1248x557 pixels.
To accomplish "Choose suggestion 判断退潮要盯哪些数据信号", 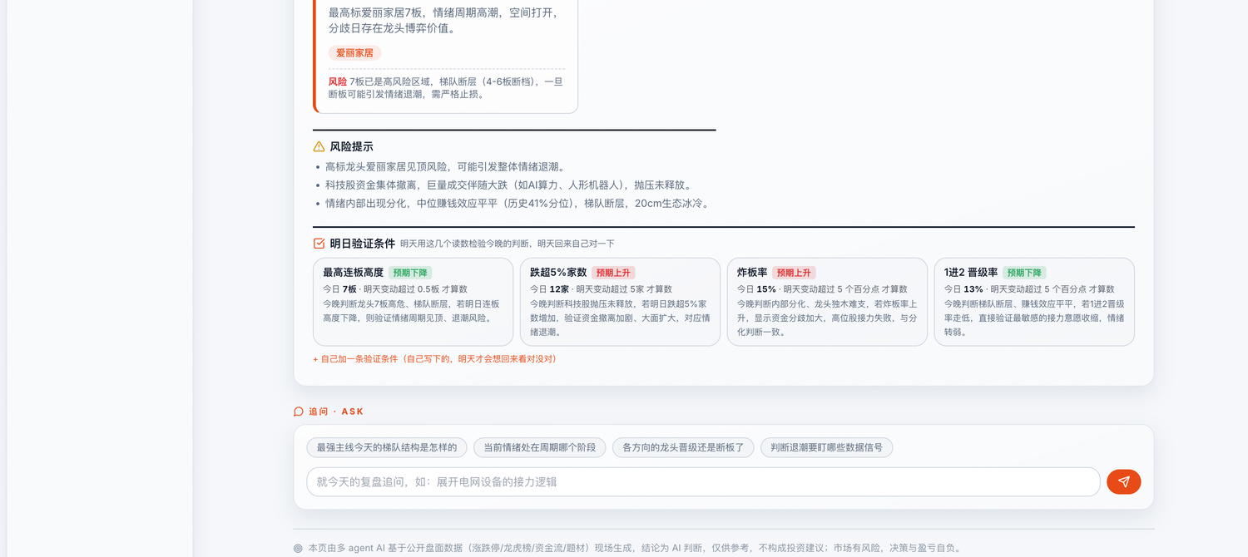I will (827, 447).
